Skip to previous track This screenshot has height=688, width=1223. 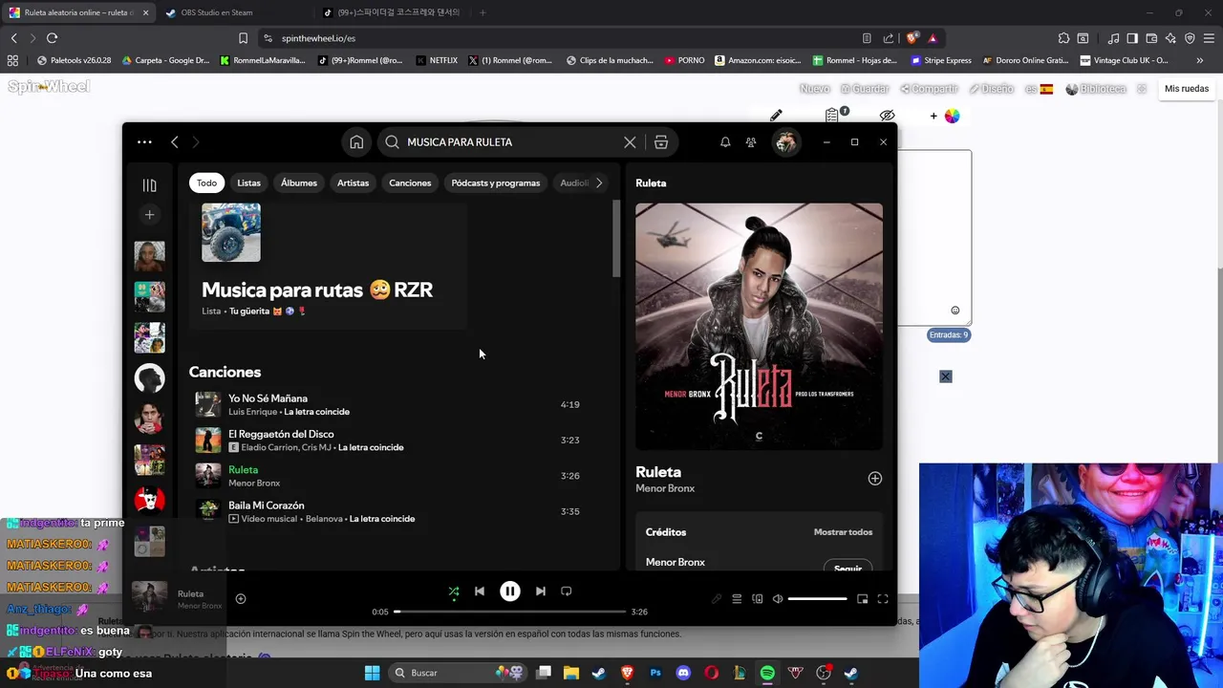[x=480, y=591]
